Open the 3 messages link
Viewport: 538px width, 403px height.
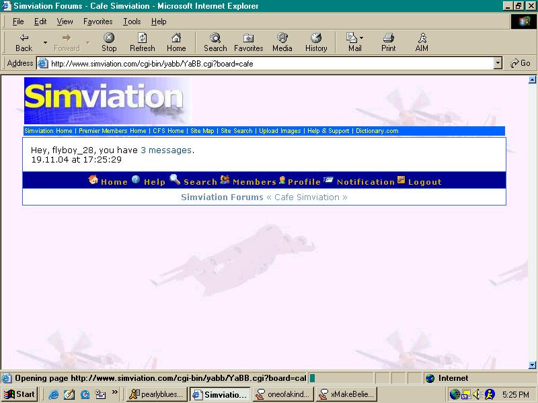(166, 150)
